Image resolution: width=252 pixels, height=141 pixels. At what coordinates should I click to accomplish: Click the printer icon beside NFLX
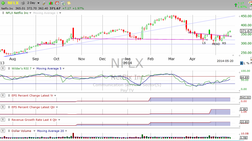point(23,3)
